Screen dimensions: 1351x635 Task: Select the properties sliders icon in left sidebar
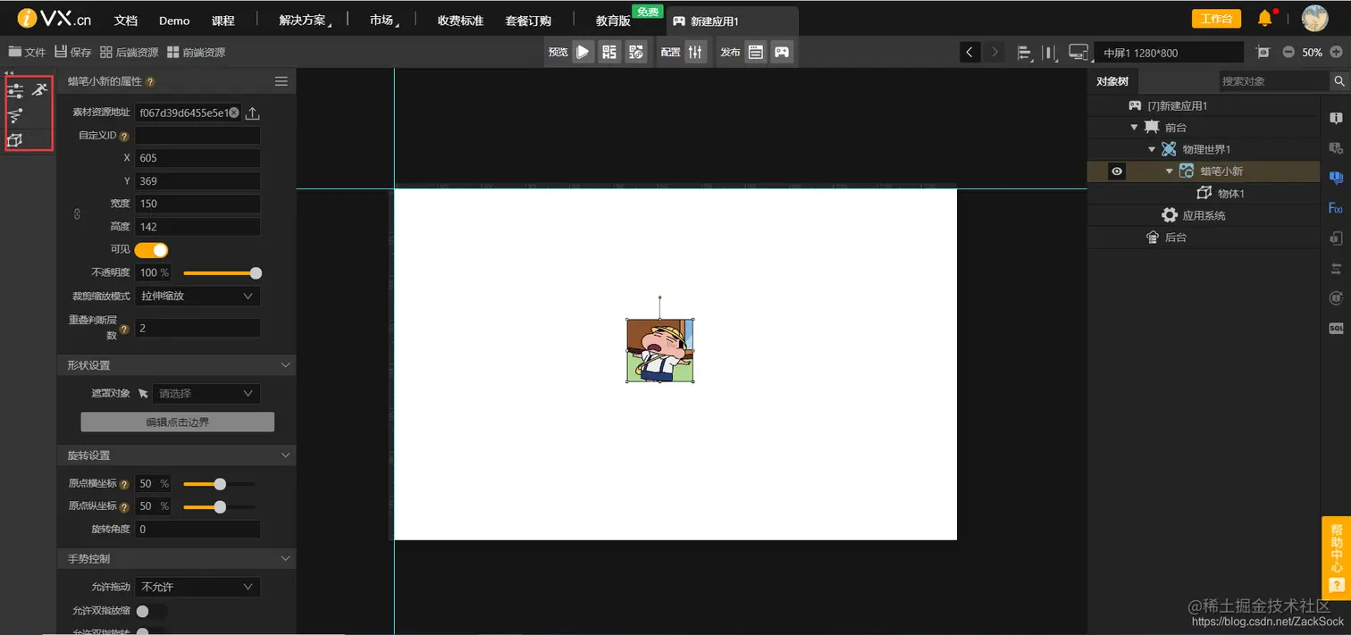point(15,90)
